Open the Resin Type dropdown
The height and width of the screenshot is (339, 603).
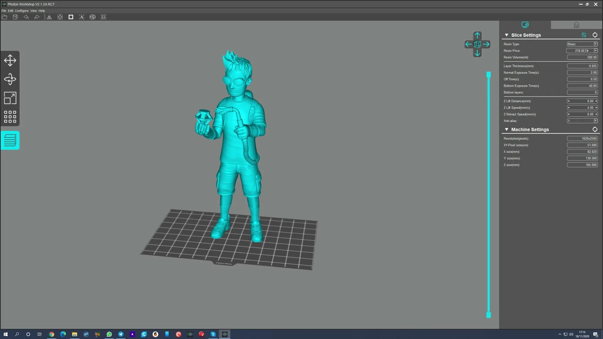pyautogui.click(x=595, y=44)
